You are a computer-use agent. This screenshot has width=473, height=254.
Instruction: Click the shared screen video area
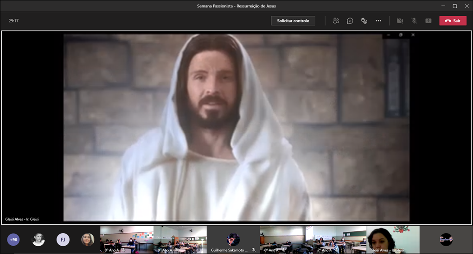point(236,128)
